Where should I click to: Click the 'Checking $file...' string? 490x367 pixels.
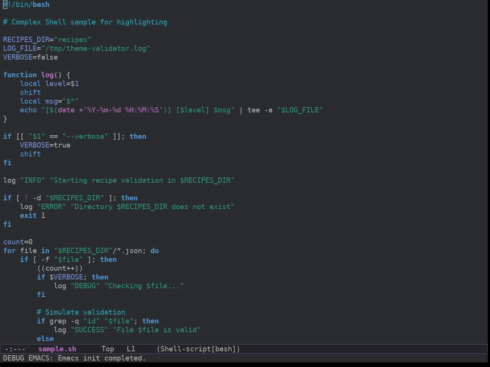[144, 286]
